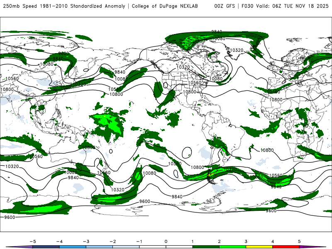Image resolution: width=332 pixels, height=249 pixels.
Task: Select the blue -4-to--3 colorbar segment
Action: tap(73, 247)
